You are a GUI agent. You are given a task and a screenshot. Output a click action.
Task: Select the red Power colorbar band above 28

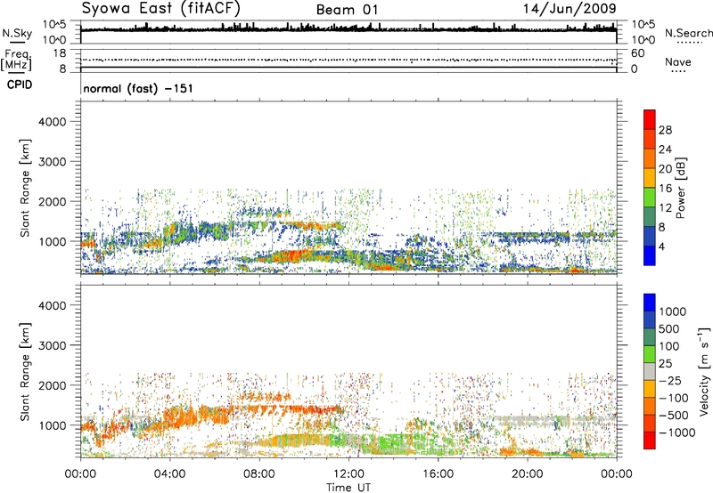click(650, 119)
